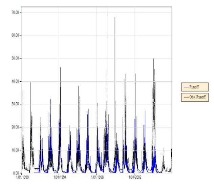This screenshot has width=214, height=185.
Task: Click the 30.00 y-axis label
Action: click(15, 104)
